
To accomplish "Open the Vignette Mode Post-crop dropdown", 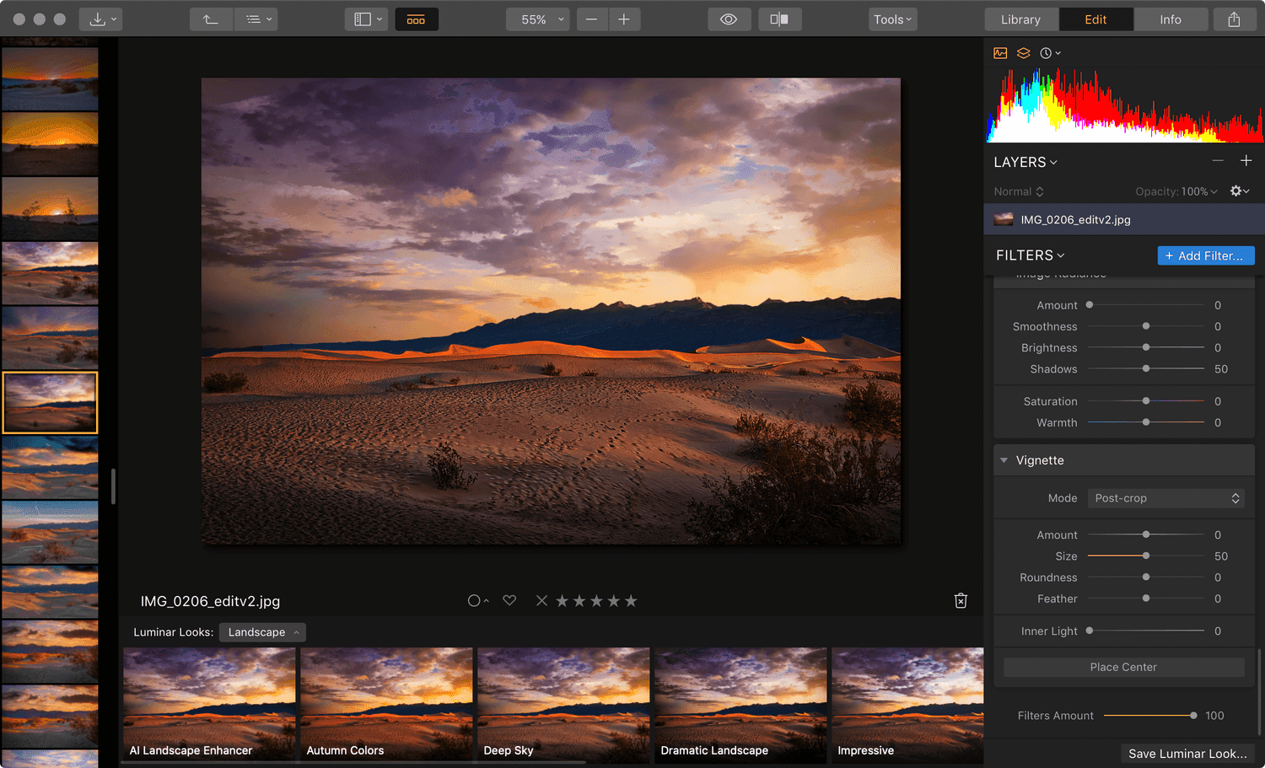I will (x=1166, y=498).
